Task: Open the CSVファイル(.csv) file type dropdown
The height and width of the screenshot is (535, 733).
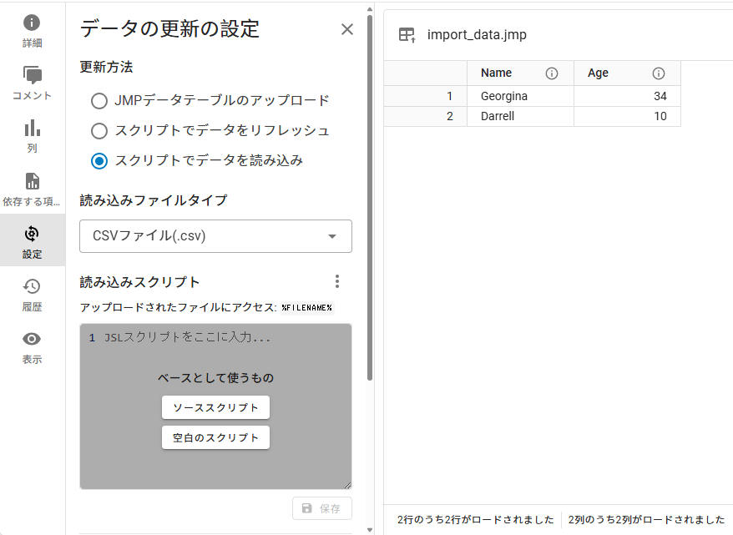Action: 215,236
